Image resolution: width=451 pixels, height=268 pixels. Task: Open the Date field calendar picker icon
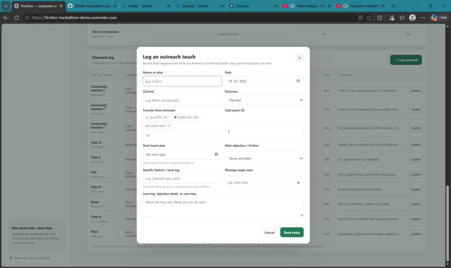tap(298, 81)
